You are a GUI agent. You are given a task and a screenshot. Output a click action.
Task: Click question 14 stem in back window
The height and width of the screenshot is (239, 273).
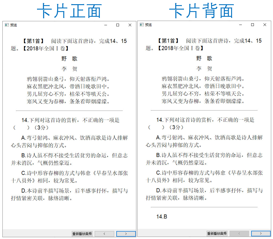click(x=201, y=123)
